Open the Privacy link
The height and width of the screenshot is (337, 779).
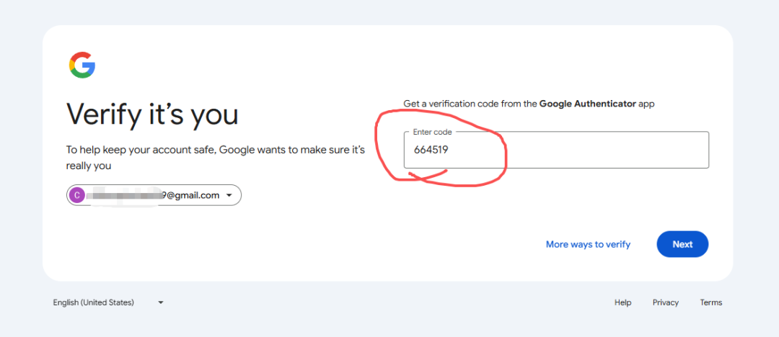click(665, 302)
